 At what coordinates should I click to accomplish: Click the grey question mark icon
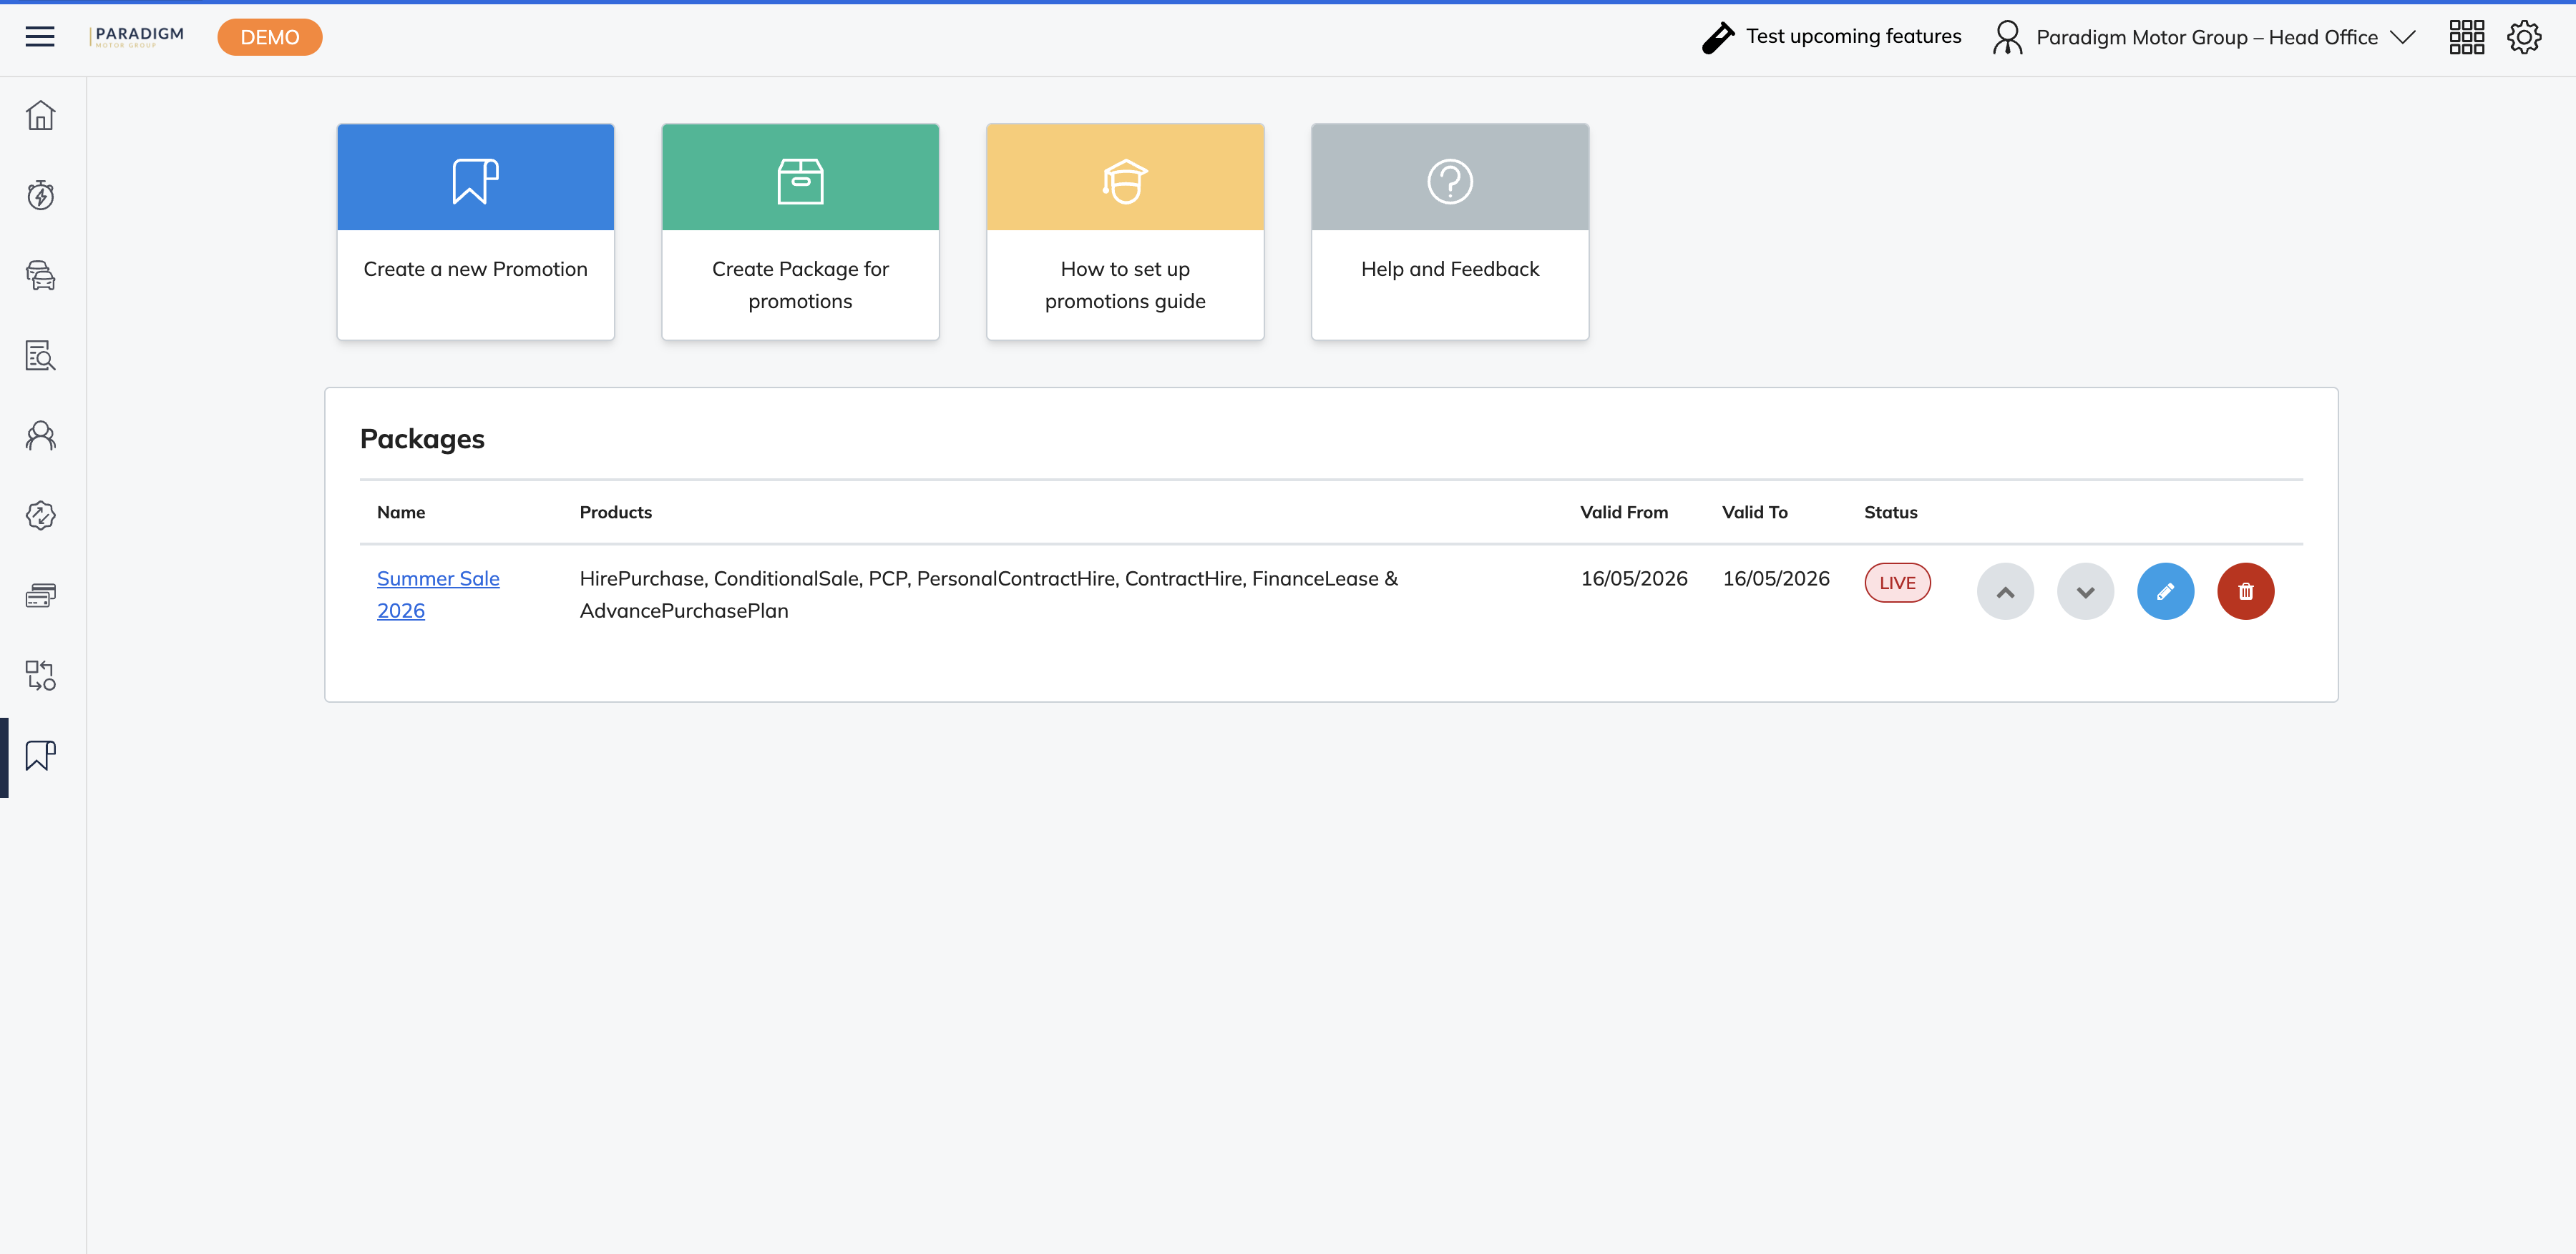pos(1450,181)
